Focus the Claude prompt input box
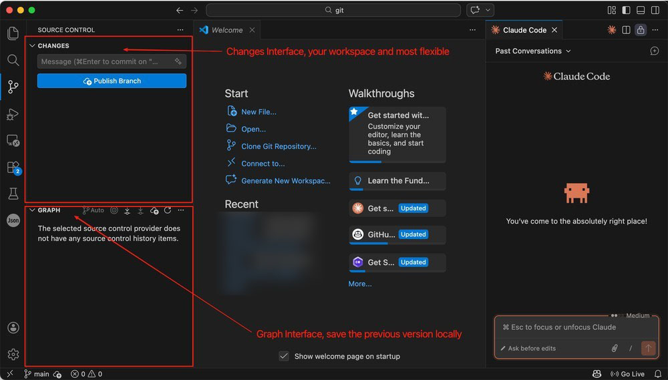 click(576, 327)
